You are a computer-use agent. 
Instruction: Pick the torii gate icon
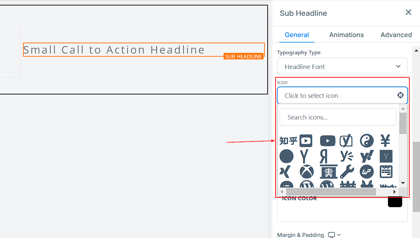coord(329,171)
